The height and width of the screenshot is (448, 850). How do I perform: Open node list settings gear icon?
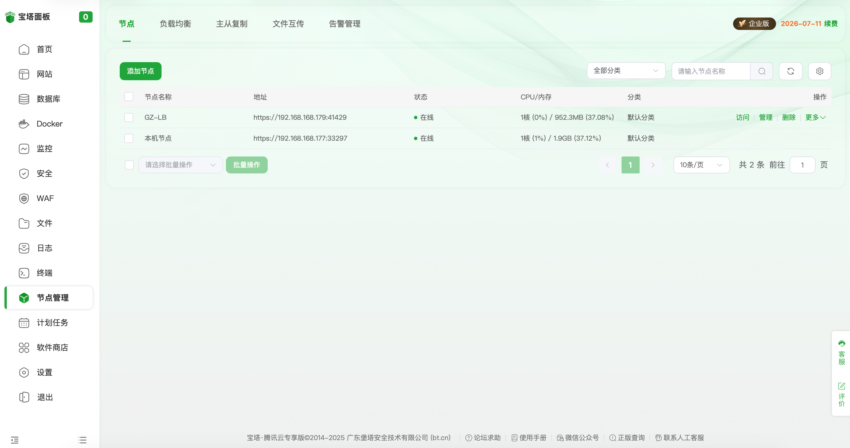tap(820, 71)
